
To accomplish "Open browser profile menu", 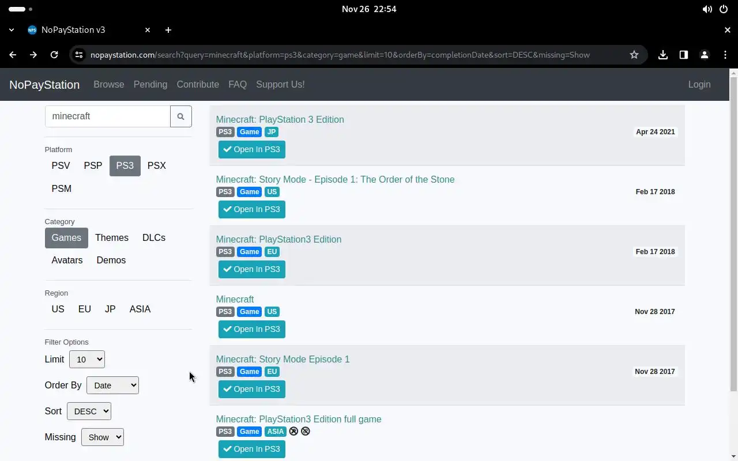I will (705, 55).
